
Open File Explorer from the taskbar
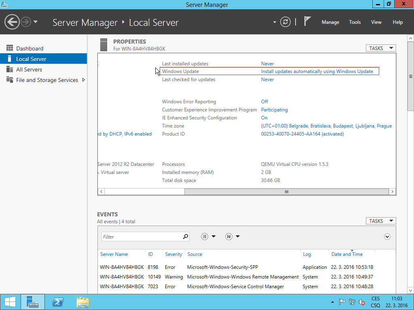tap(83, 302)
